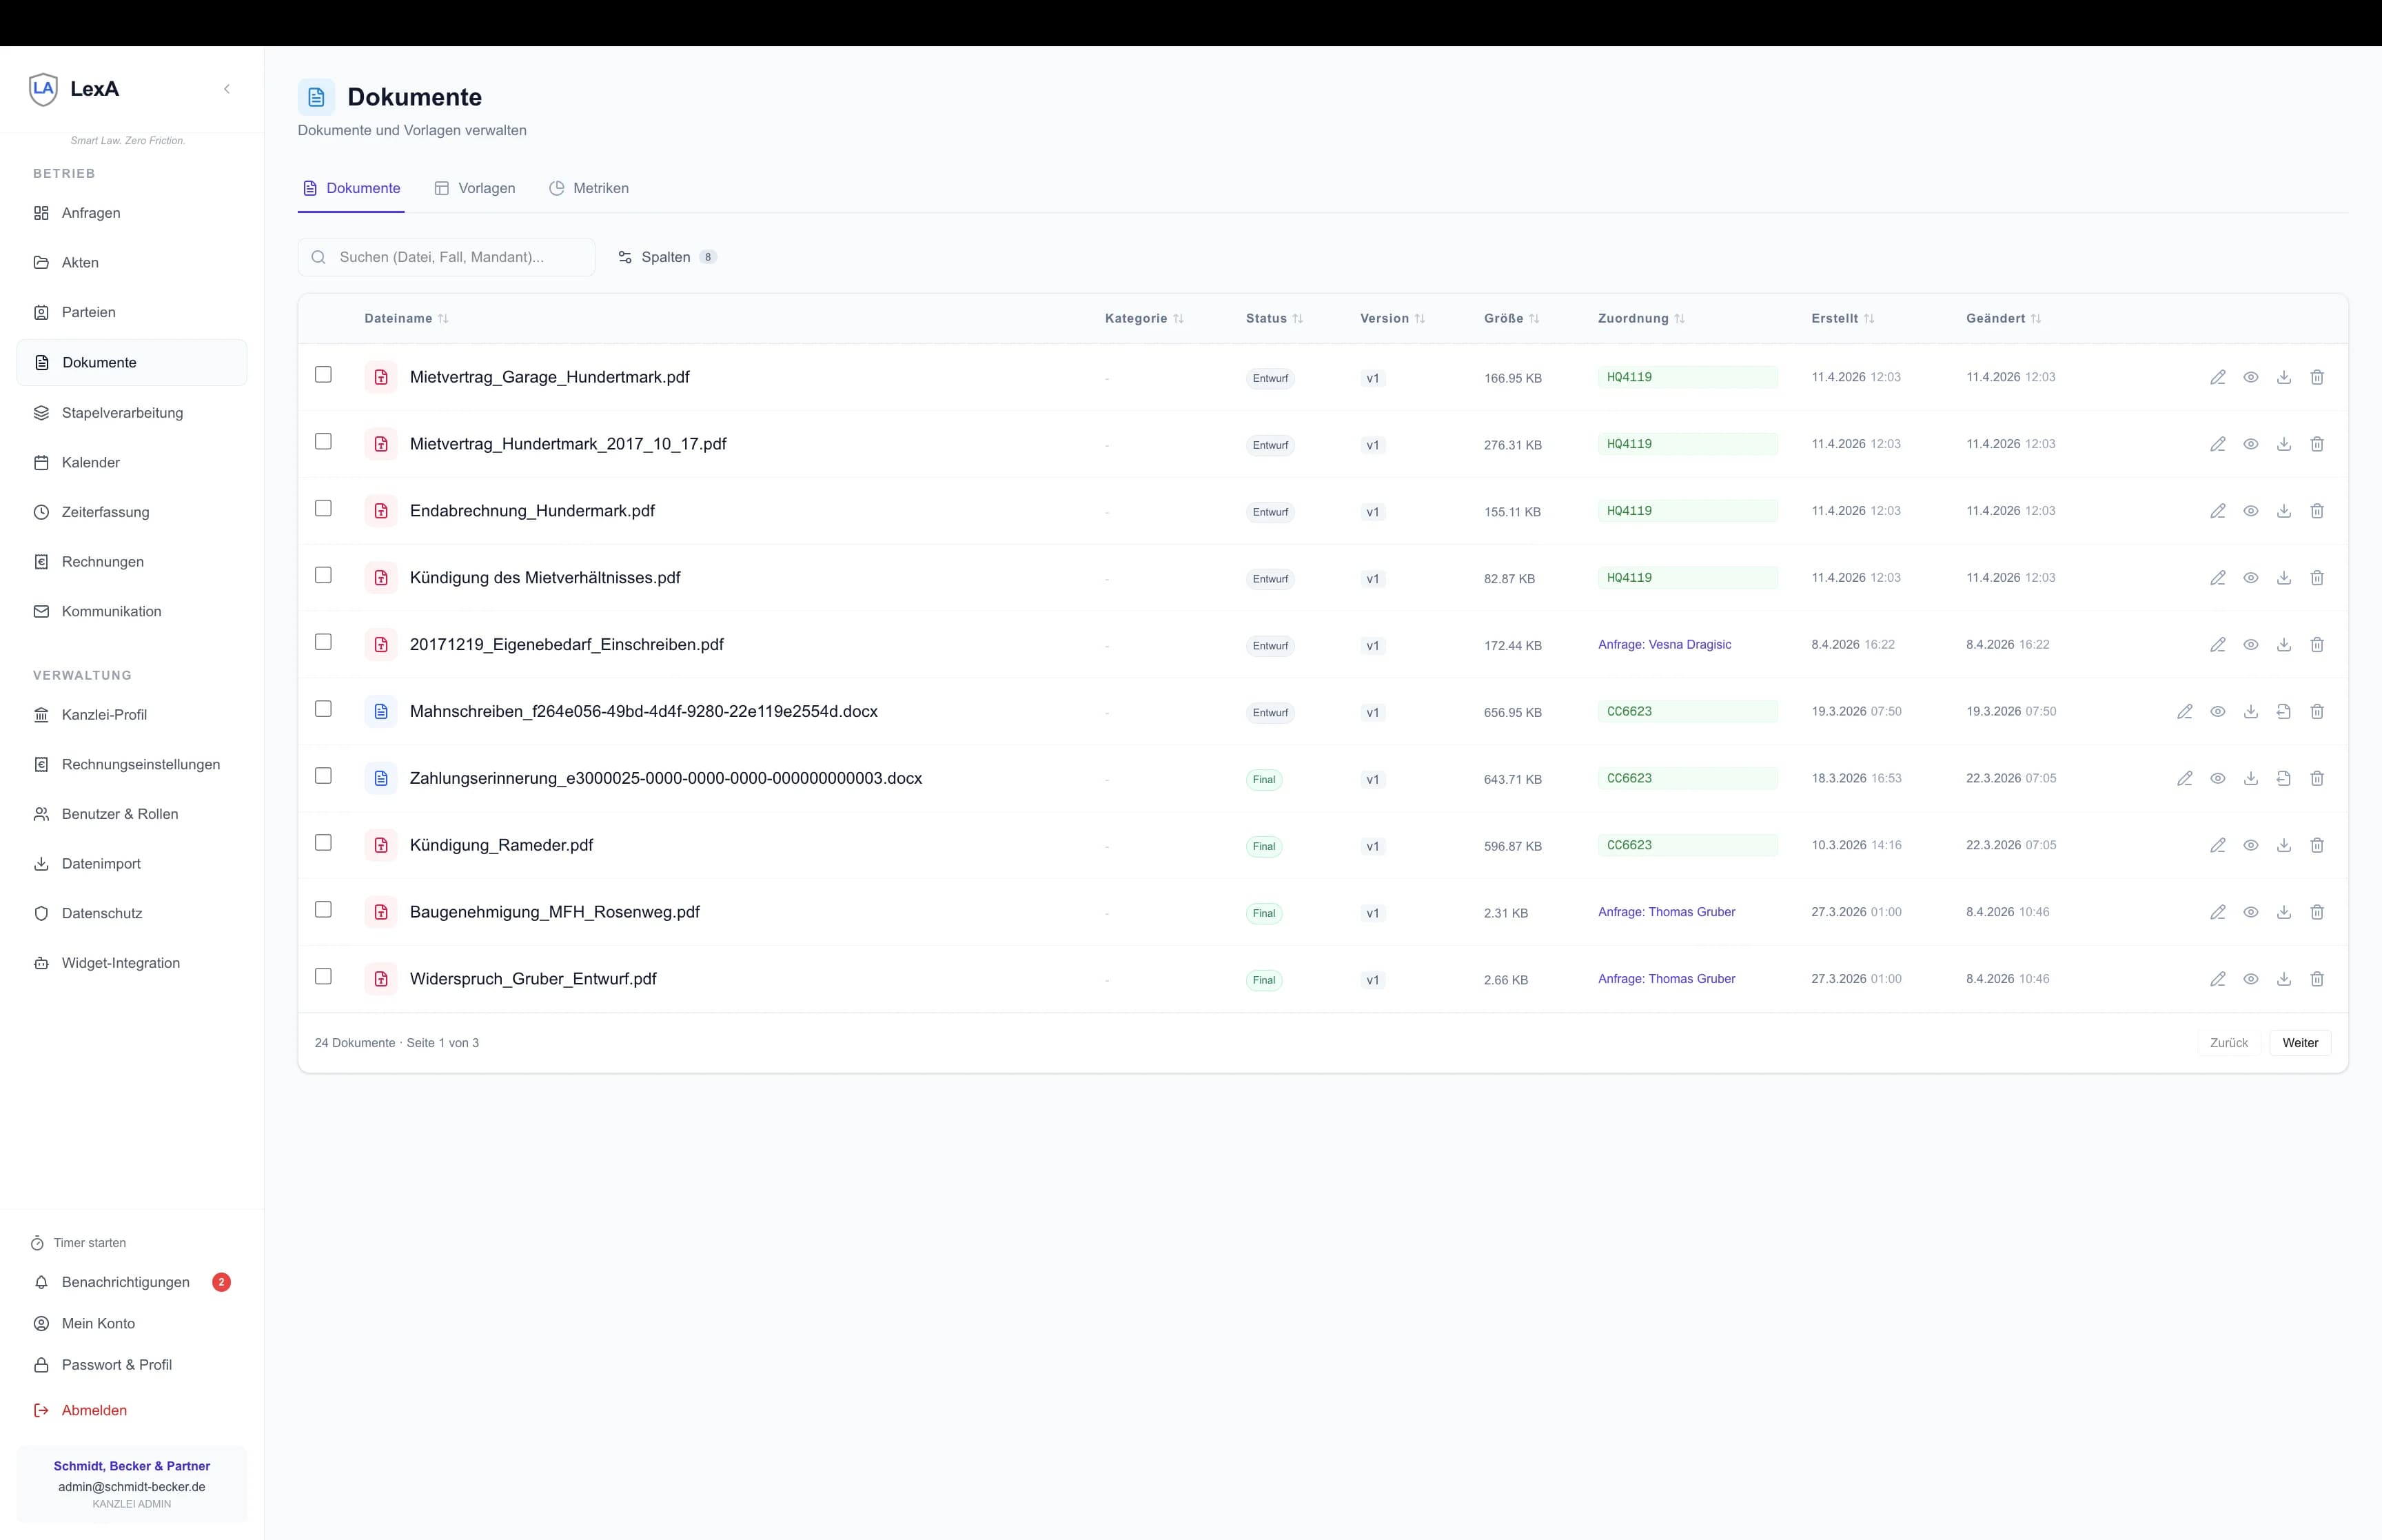Switch to the Vorlagen tab
Screen dimensions: 2382x1540
coord(475,188)
